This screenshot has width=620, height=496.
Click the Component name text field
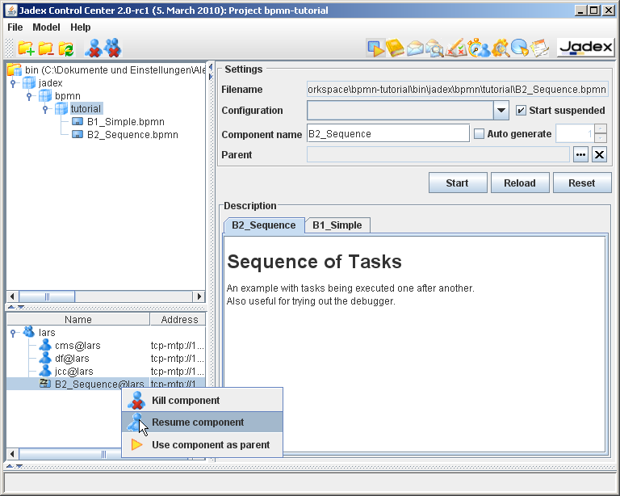coord(387,134)
